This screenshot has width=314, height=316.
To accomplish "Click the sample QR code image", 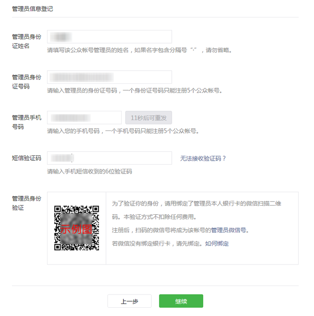I will tap(76, 228).
